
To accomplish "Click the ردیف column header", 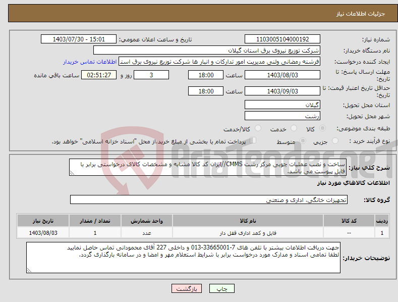I will tap(382, 221).
